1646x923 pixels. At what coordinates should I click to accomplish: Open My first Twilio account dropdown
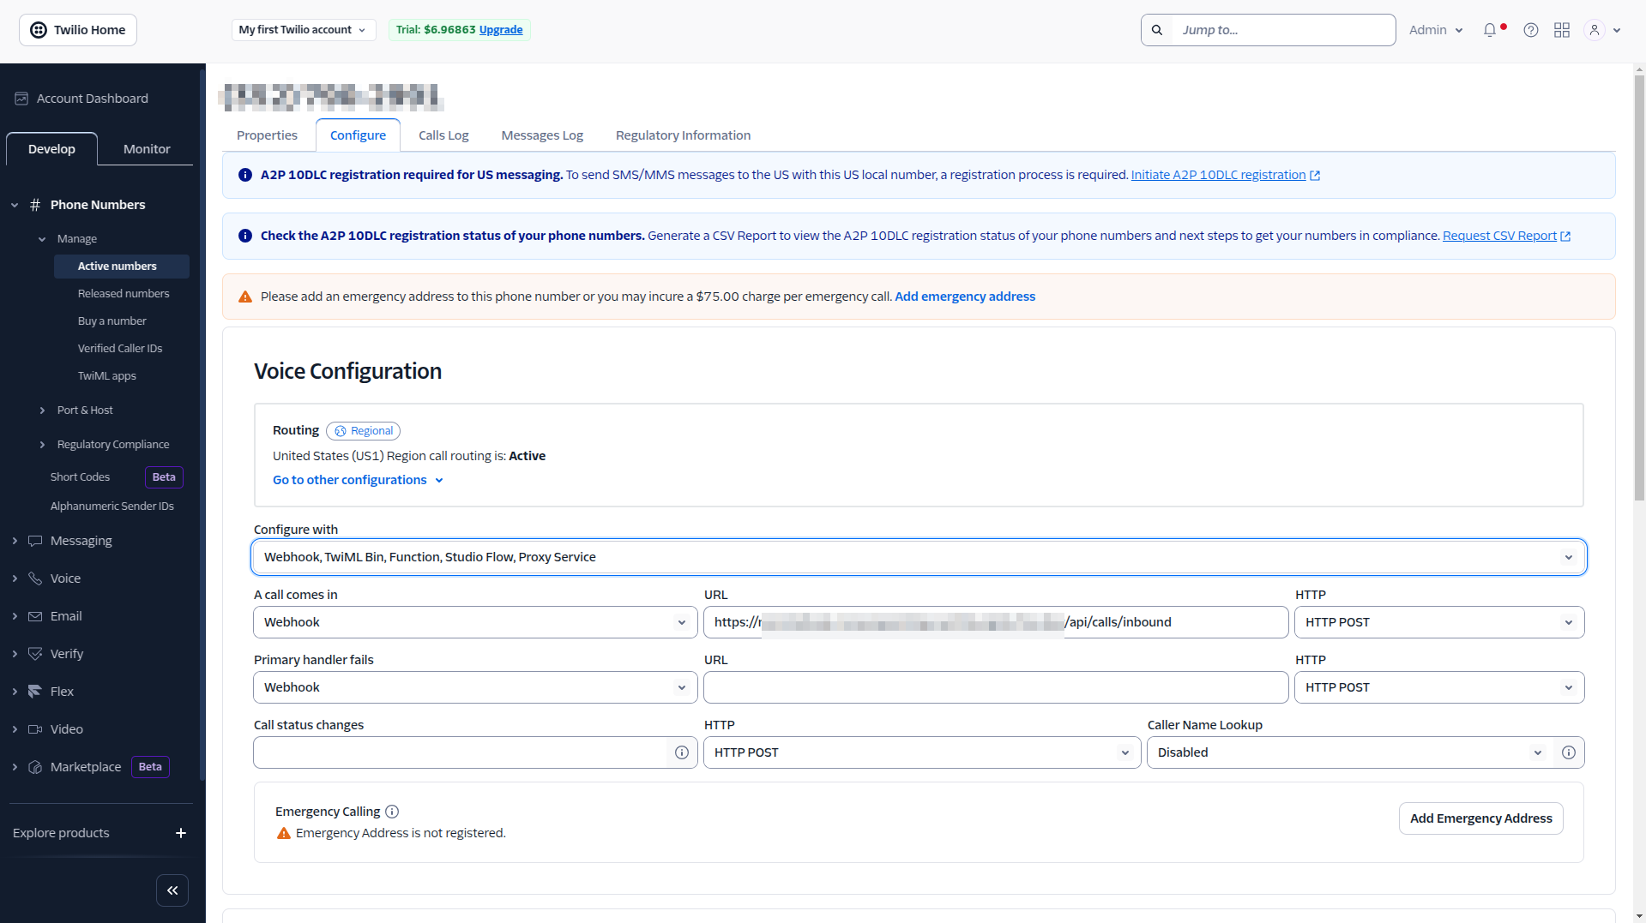click(304, 30)
